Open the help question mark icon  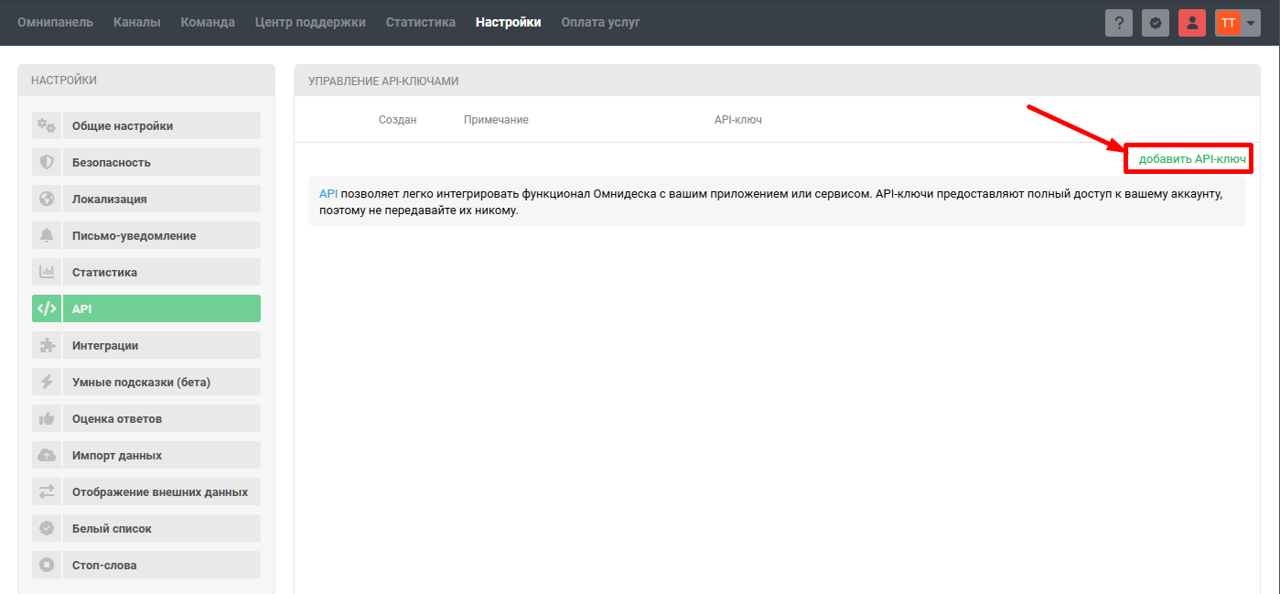1118,23
